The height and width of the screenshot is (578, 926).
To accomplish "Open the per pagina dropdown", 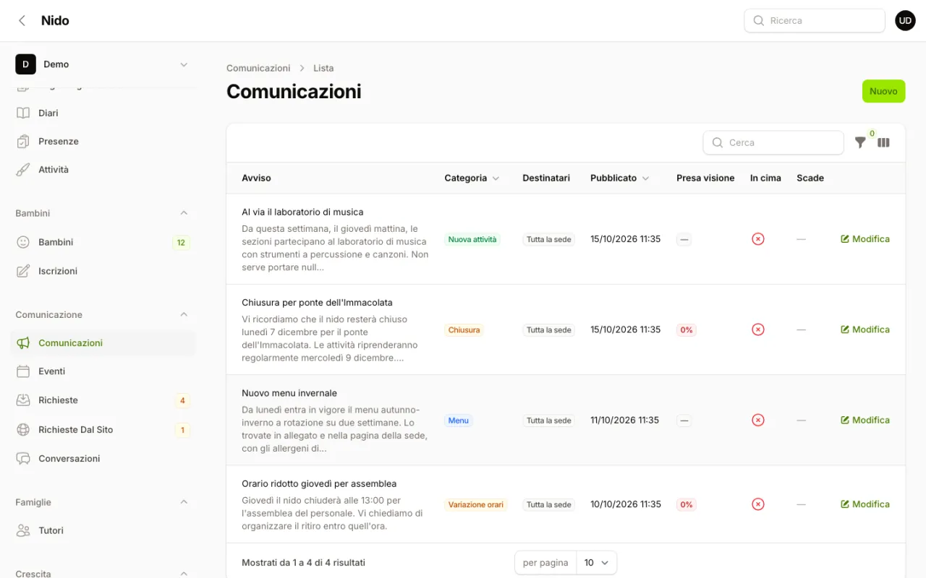I will [597, 563].
